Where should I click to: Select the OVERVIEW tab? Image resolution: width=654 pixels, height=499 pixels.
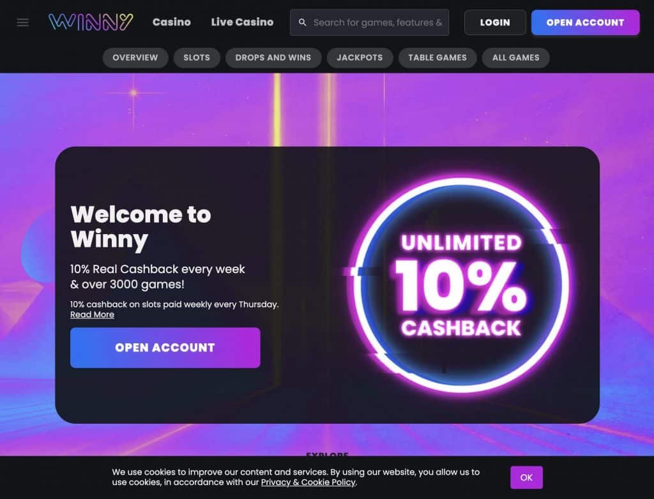[x=135, y=57]
